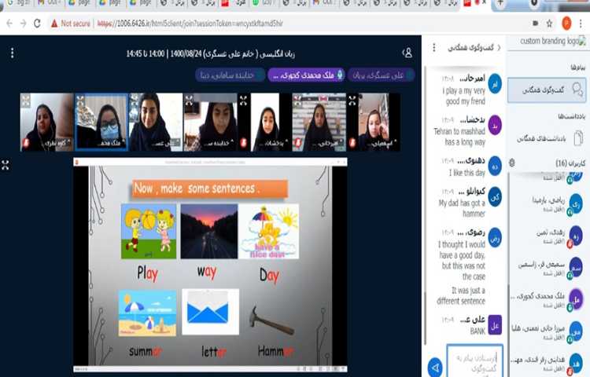Go forward in the browser
Screen dimensions: 590x377
click(23, 24)
